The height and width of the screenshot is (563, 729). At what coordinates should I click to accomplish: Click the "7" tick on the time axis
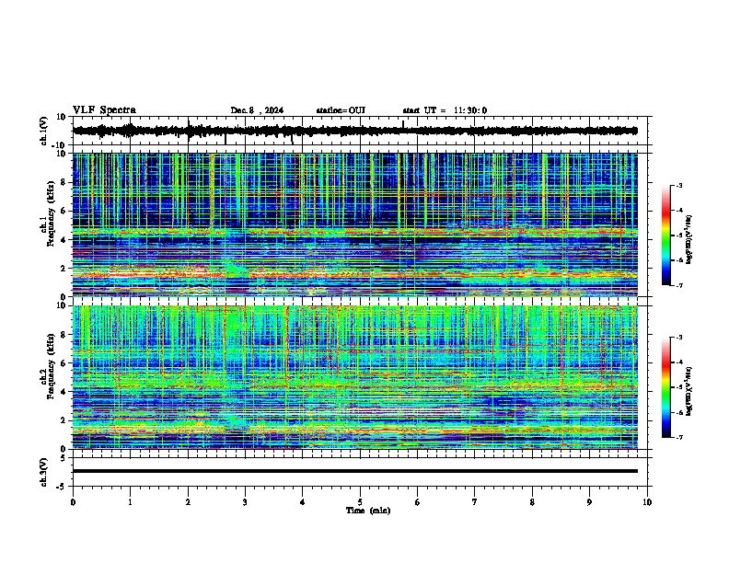[475, 502]
